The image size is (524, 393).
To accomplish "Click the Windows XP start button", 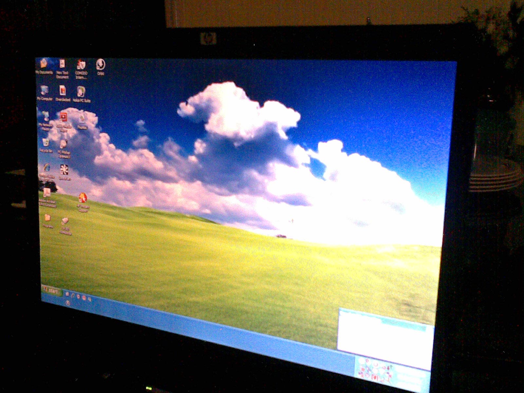I will (52, 290).
